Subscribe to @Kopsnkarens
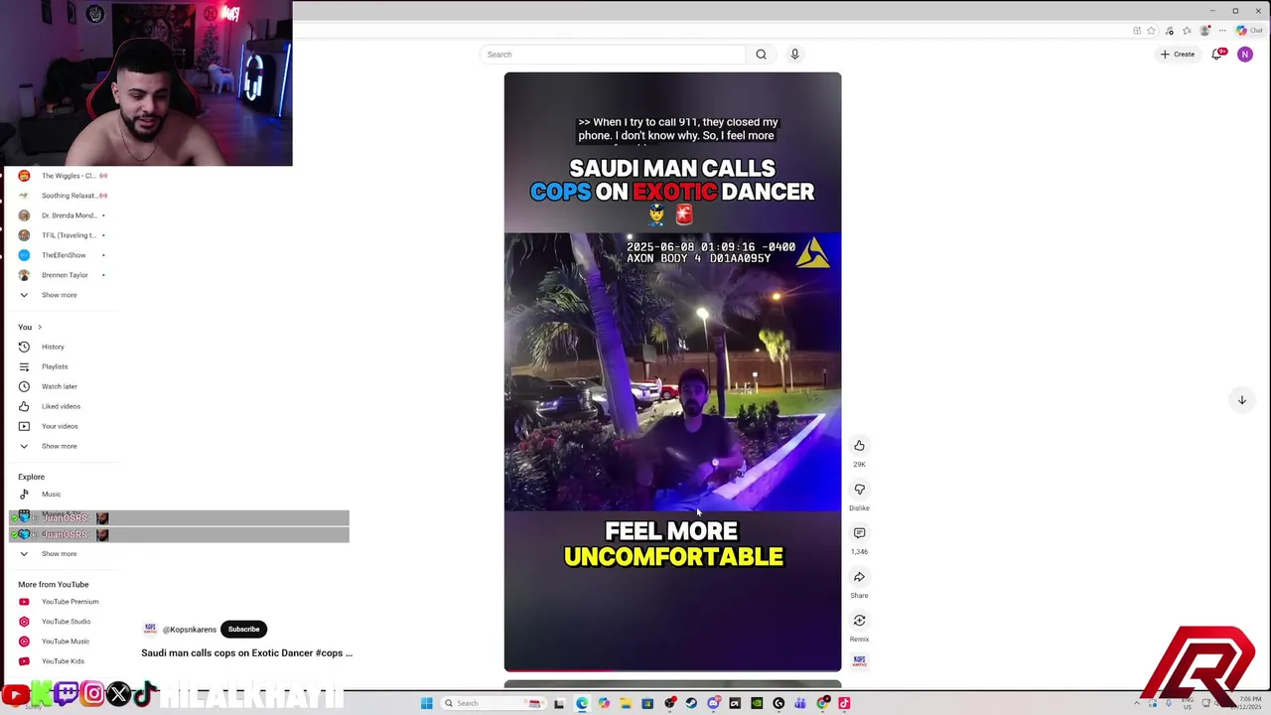The width and height of the screenshot is (1271, 715). point(243,629)
